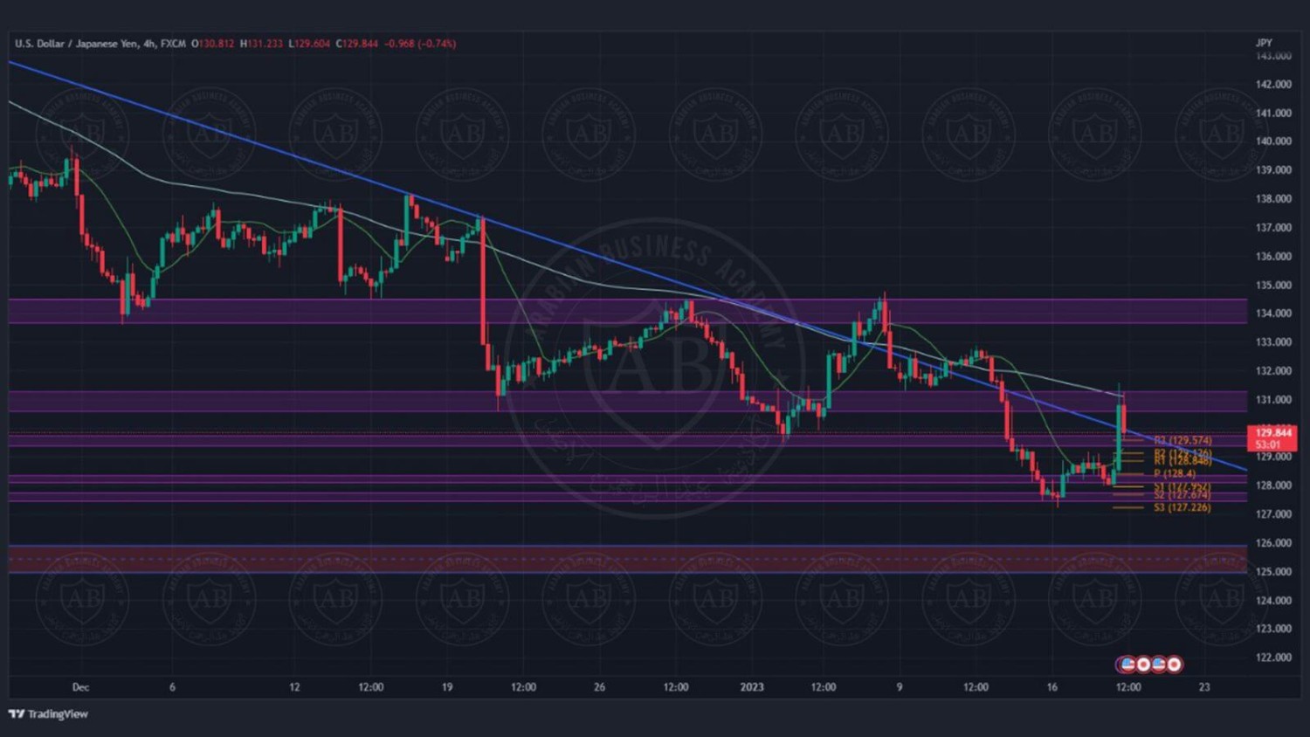Click the 134.000 price axis label

(x=1273, y=313)
